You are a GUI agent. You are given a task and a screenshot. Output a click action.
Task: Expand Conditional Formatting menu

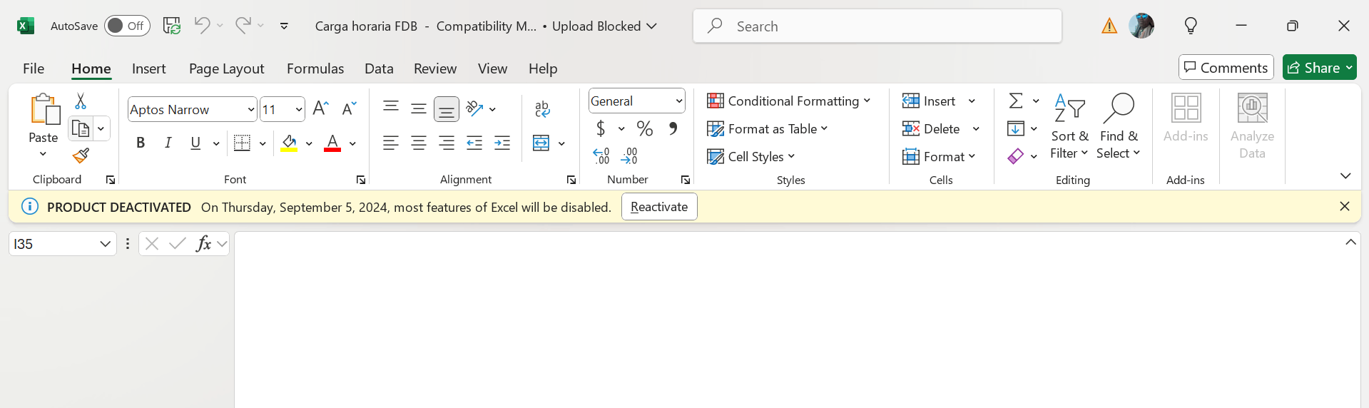789,101
